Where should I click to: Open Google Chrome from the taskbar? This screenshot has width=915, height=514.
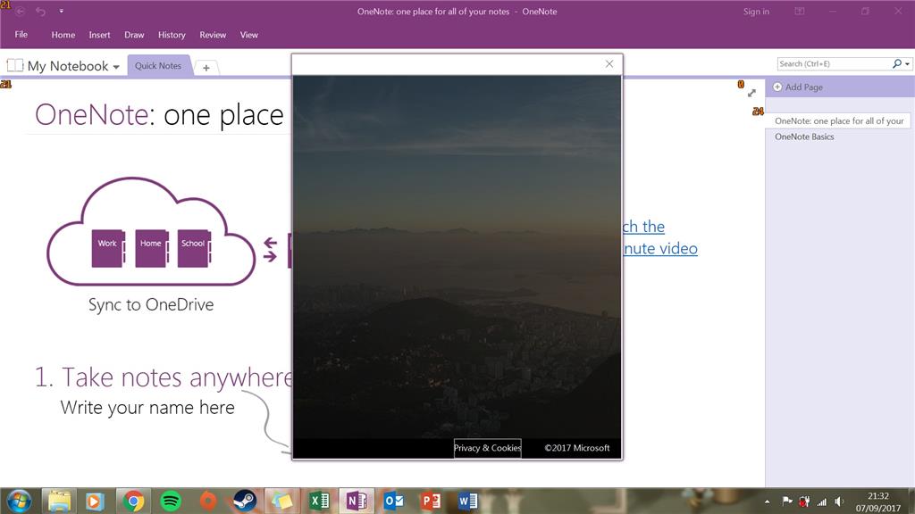pyautogui.click(x=133, y=501)
